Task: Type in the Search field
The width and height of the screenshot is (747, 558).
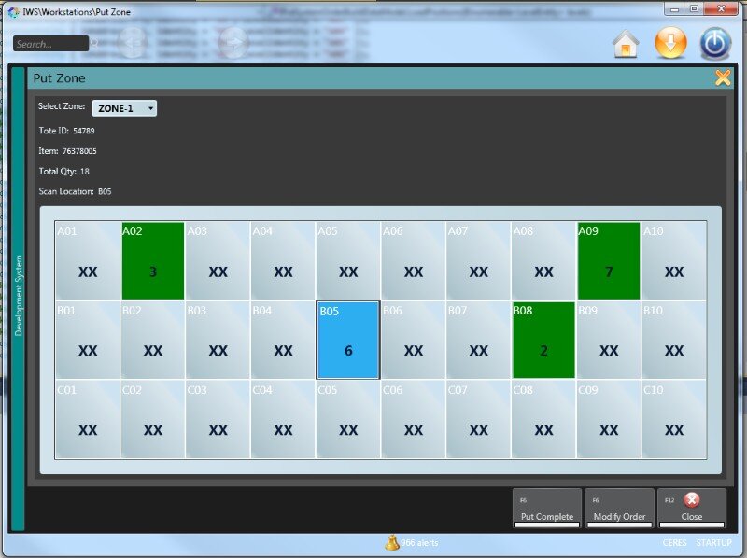Action: (x=50, y=44)
